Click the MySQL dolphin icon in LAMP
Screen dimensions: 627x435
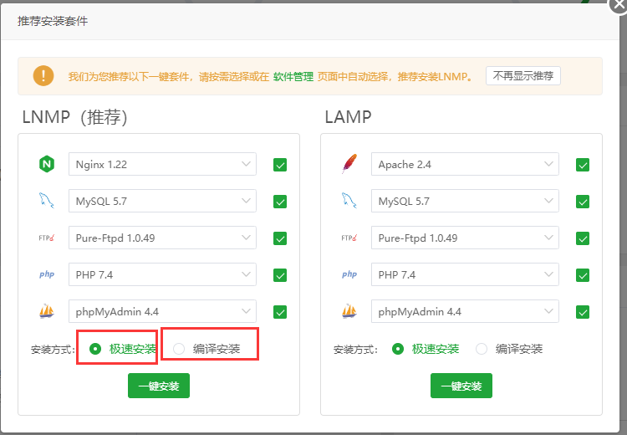pos(349,201)
